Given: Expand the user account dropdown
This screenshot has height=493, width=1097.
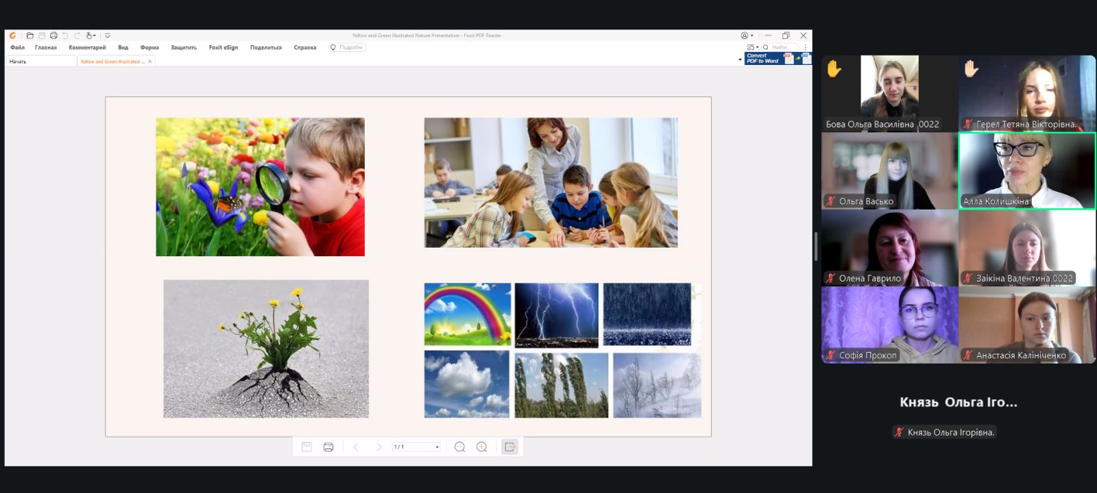Looking at the screenshot, I should 747,36.
